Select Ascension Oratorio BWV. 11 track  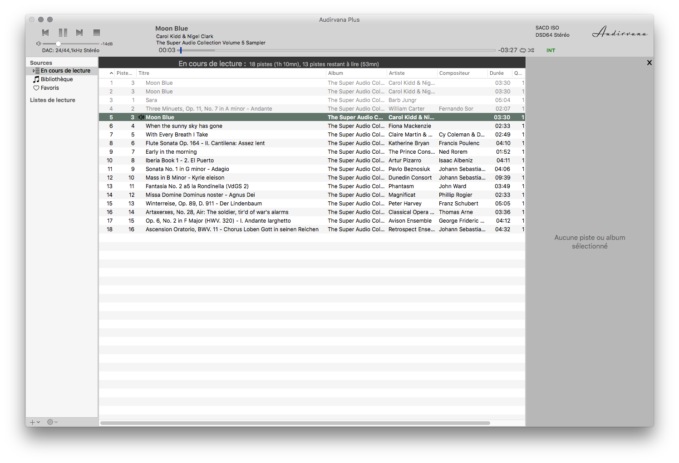312,229
